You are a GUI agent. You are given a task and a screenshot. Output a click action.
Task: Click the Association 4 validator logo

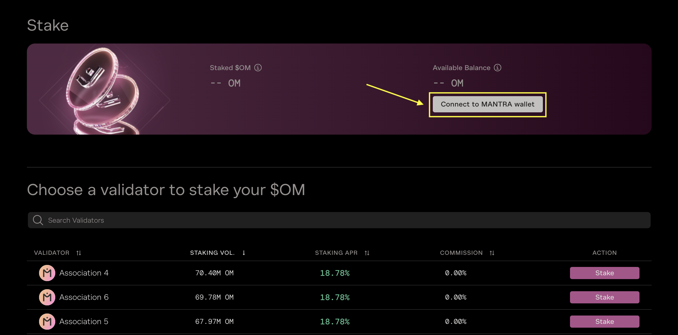47,273
